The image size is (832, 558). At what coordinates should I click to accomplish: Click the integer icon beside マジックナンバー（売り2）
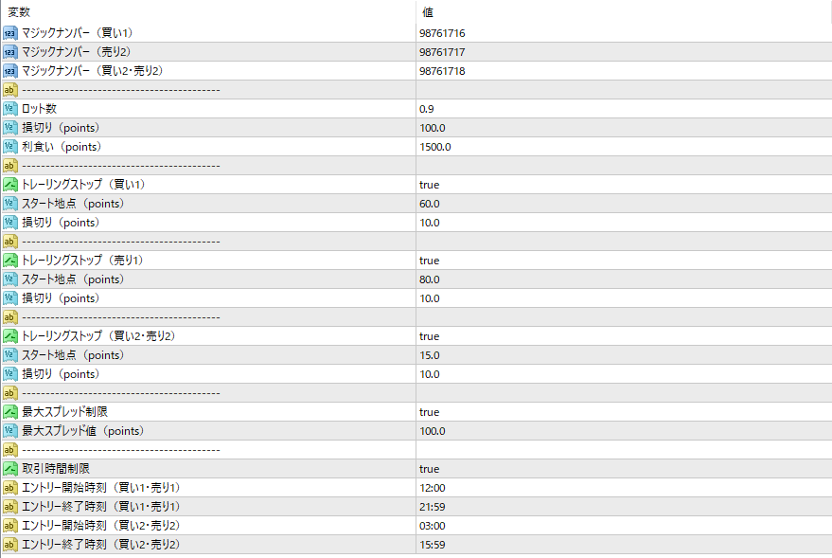tap(10, 52)
